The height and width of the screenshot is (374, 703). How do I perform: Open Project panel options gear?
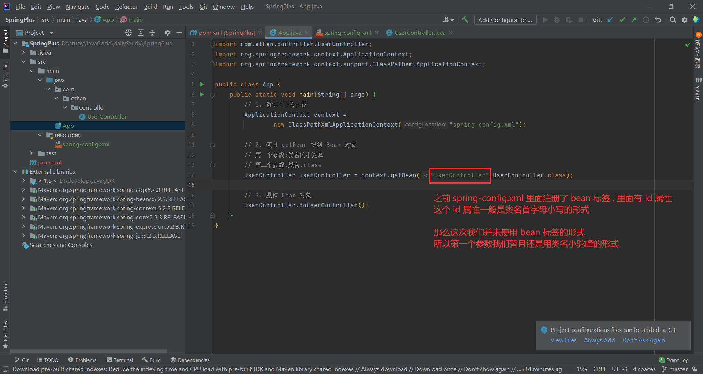click(x=168, y=33)
